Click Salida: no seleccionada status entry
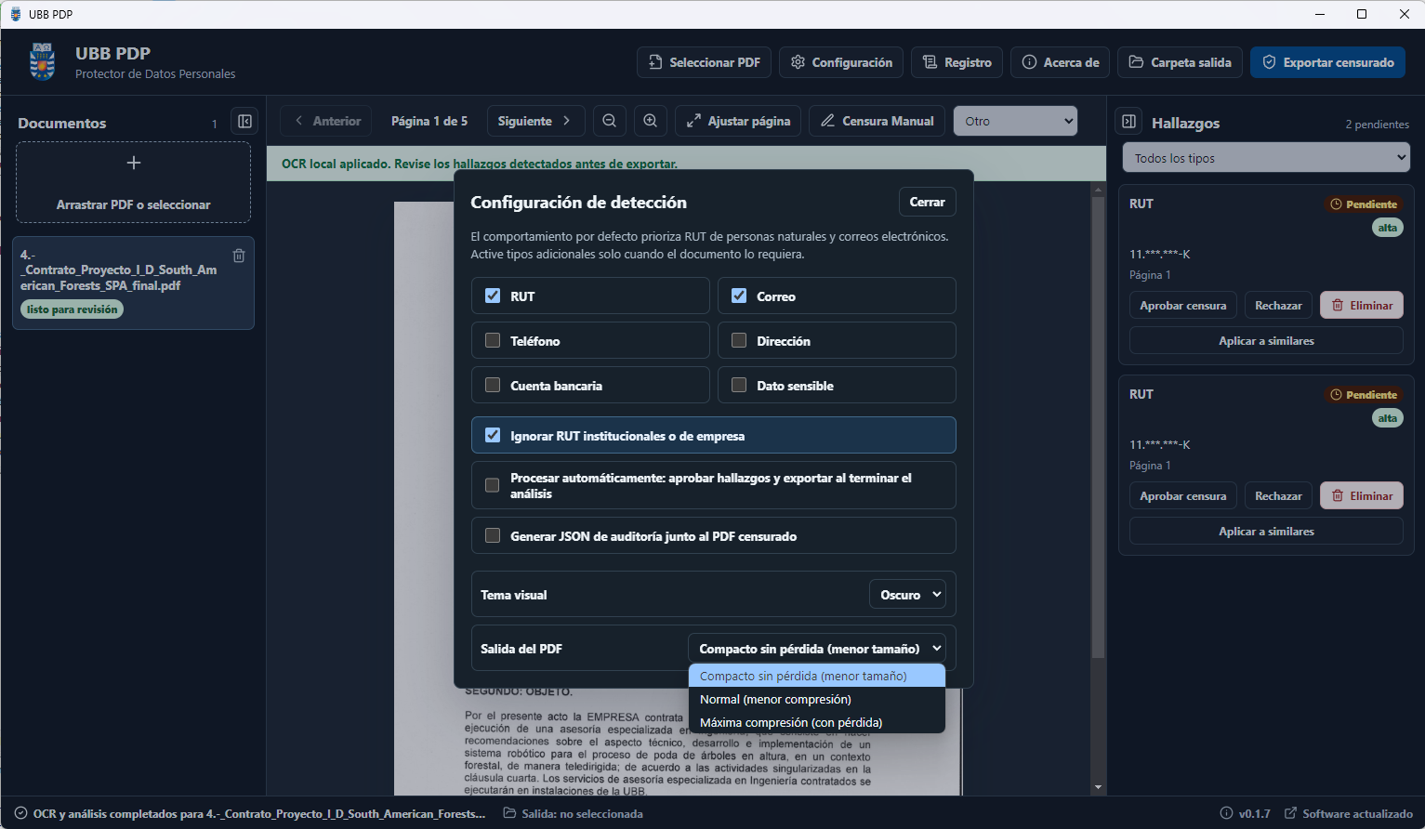The width and height of the screenshot is (1425, 829). pyautogui.click(x=574, y=814)
